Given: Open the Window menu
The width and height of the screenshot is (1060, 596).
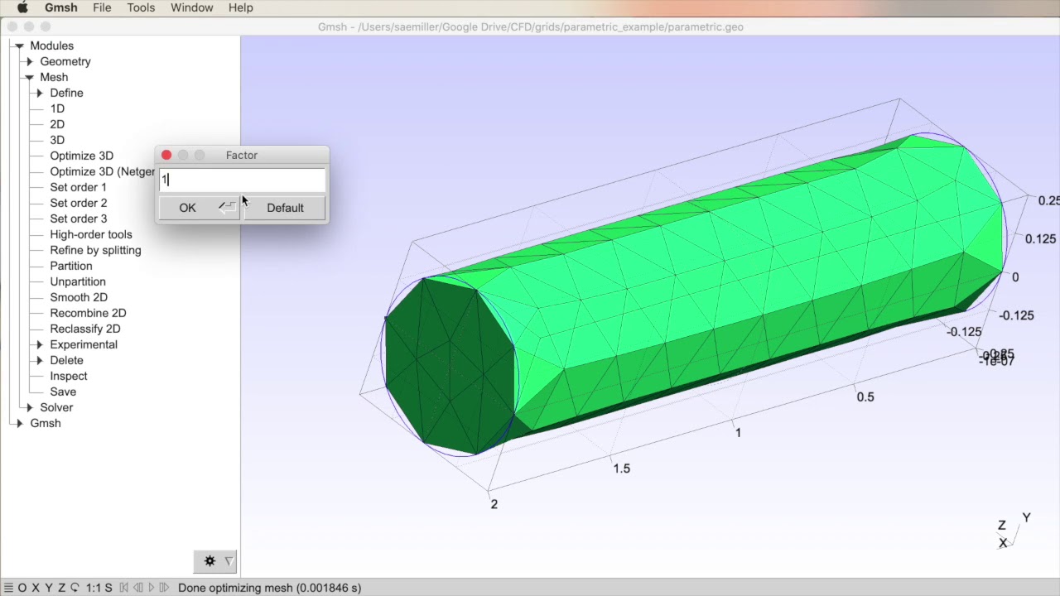Looking at the screenshot, I should pos(192,7).
